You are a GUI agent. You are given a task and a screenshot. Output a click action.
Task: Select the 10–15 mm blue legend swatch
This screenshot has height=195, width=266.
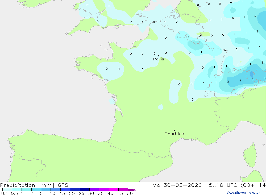56,190
